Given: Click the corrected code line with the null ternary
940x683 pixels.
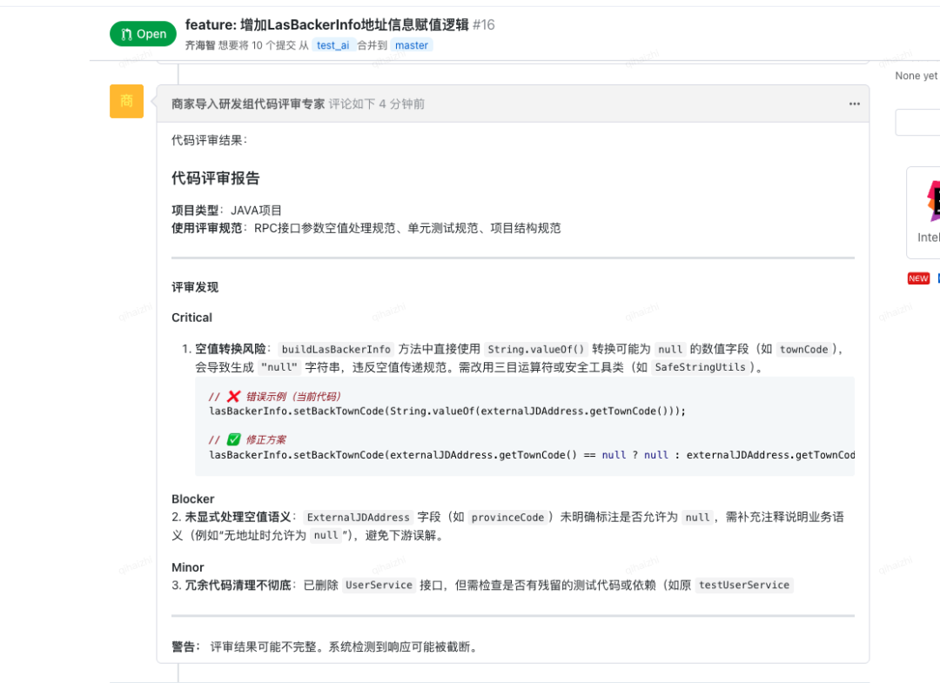Looking at the screenshot, I should [532, 455].
